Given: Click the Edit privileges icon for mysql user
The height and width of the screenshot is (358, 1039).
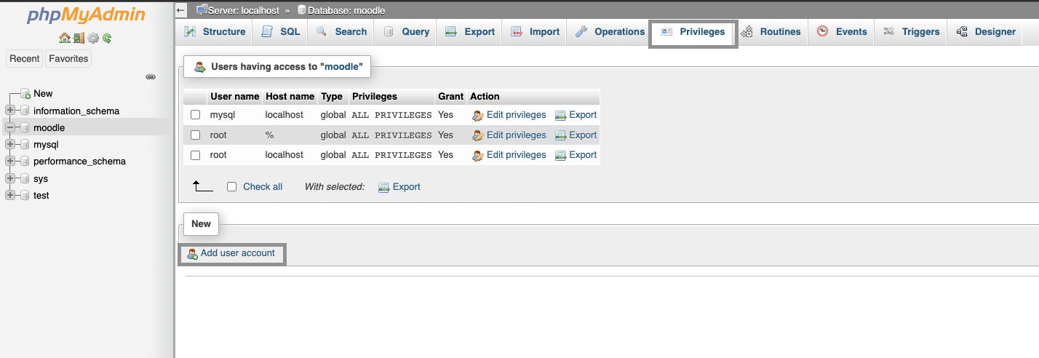Looking at the screenshot, I should tap(478, 115).
